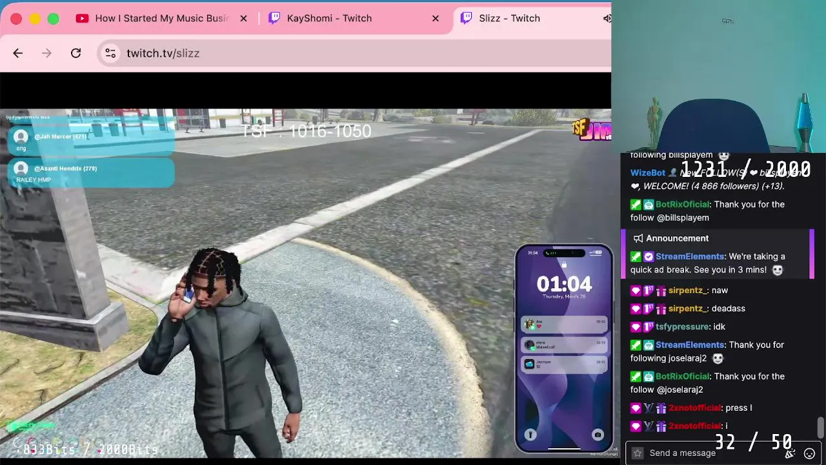Click the verified badge next to StreamElements announcement

(x=649, y=256)
